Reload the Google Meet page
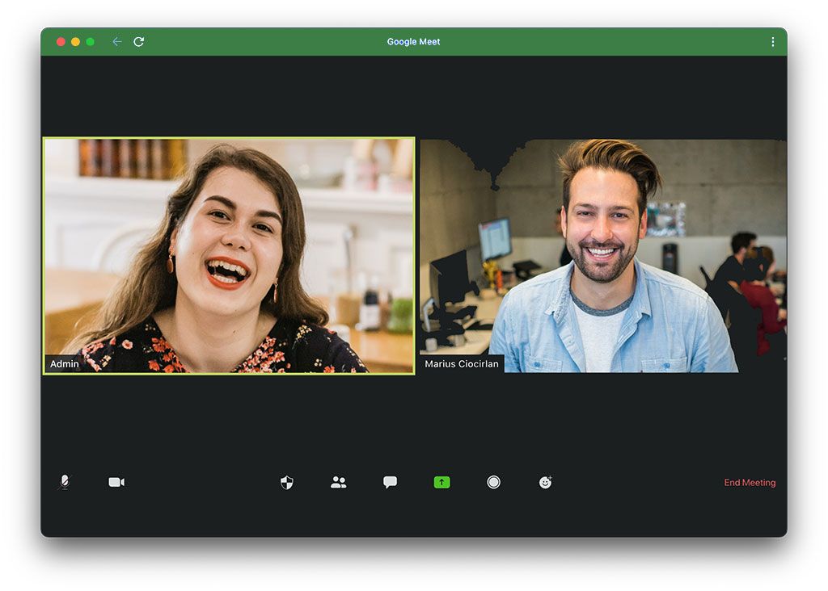This screenshot has width=828, height=591. click(x=139, y=42)
